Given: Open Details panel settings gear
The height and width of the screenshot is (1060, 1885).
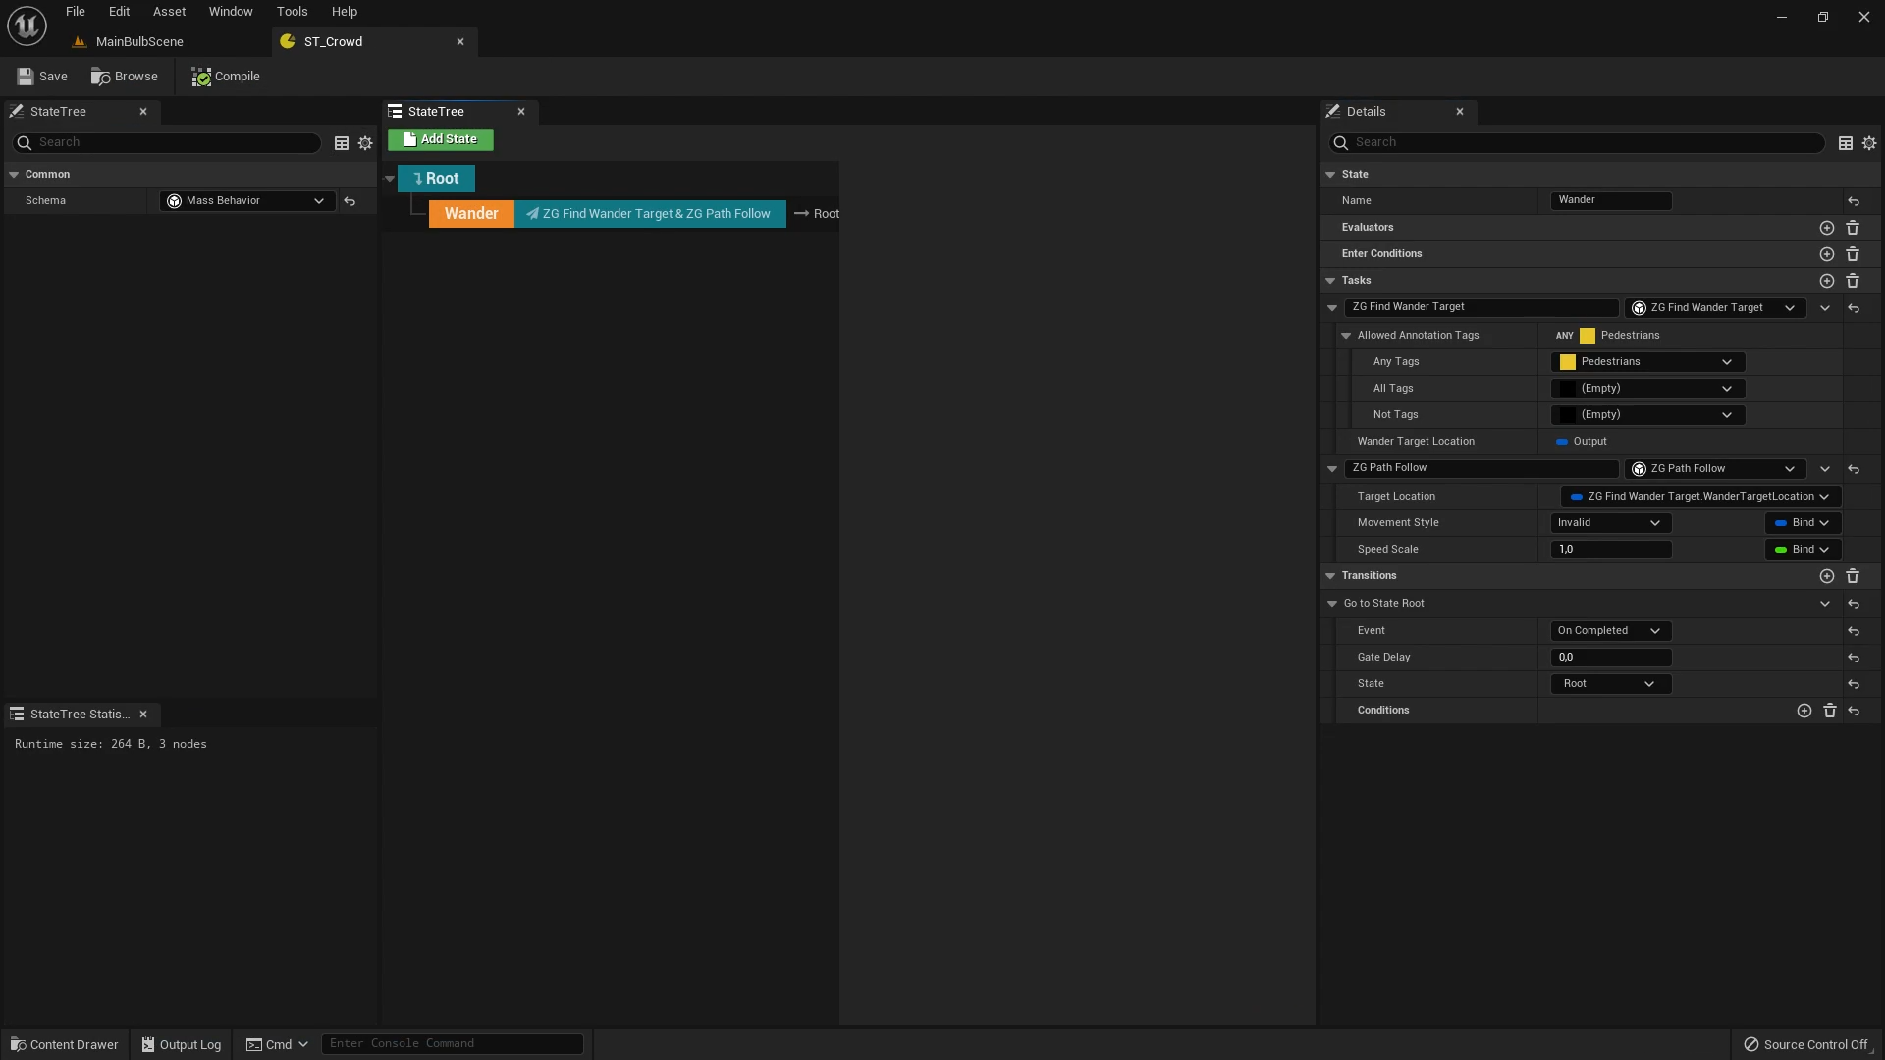Looking at the screenshot, I should 1868,143.
